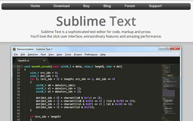Open the Selection menu
193x121 pixels.
point(33,54)
